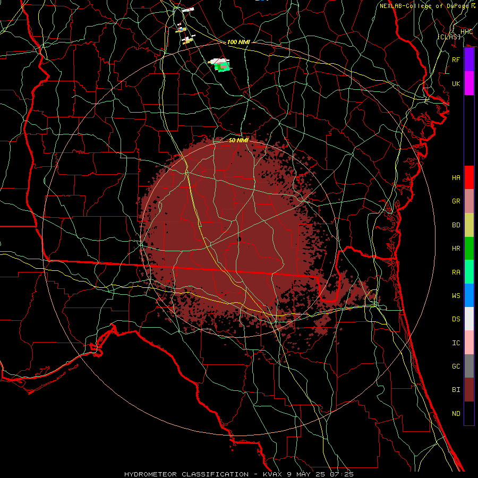Click the 50 NMI range ring label

click(x=238, y=140)
